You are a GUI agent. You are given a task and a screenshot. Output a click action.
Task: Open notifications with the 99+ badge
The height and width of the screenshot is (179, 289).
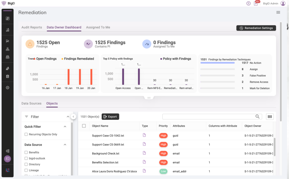pyautogui.click(x=256, y=4)
